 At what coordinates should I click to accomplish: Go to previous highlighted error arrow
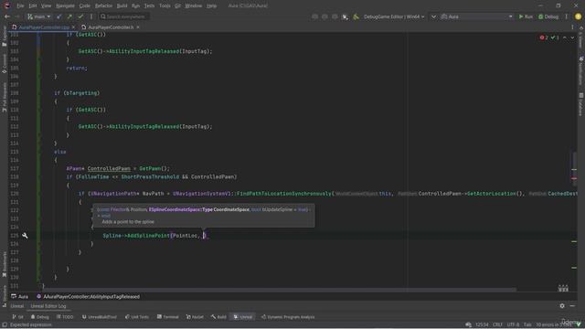click(565, 37)
